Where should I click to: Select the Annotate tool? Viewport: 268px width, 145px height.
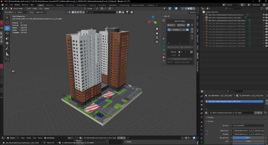pyautogui.click(x=7, y=49)
